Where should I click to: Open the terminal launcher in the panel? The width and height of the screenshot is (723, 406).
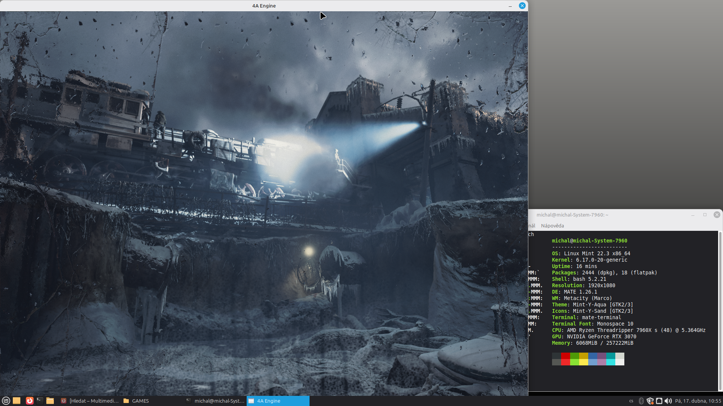tap(40, 401)
